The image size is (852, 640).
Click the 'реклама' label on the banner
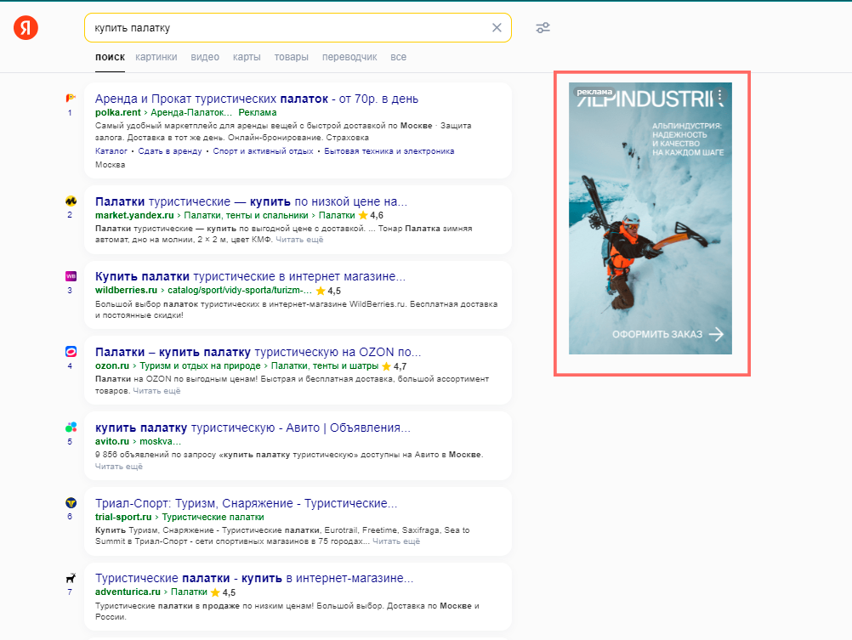594,92
